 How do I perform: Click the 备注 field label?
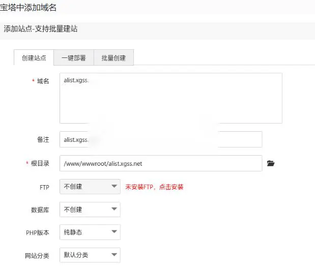43,139
